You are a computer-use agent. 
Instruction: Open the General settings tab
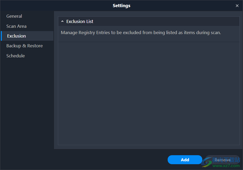14,16
